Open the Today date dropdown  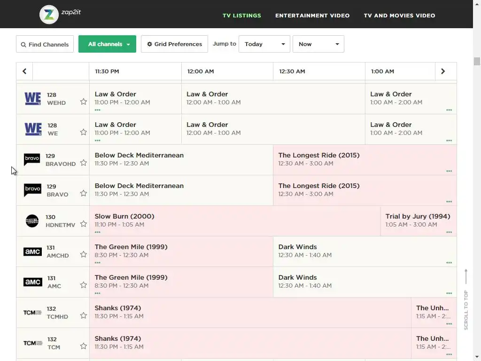click(x=264, y=44)
